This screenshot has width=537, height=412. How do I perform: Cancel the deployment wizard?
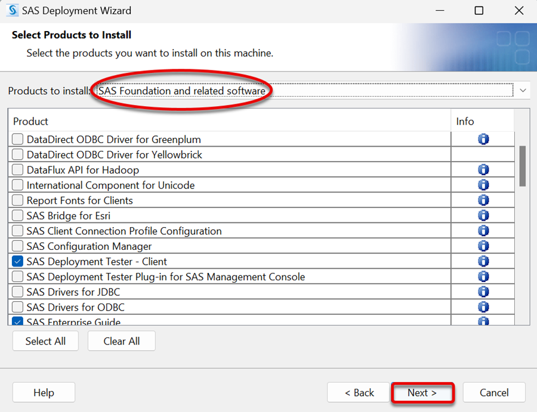coord(494,392)
